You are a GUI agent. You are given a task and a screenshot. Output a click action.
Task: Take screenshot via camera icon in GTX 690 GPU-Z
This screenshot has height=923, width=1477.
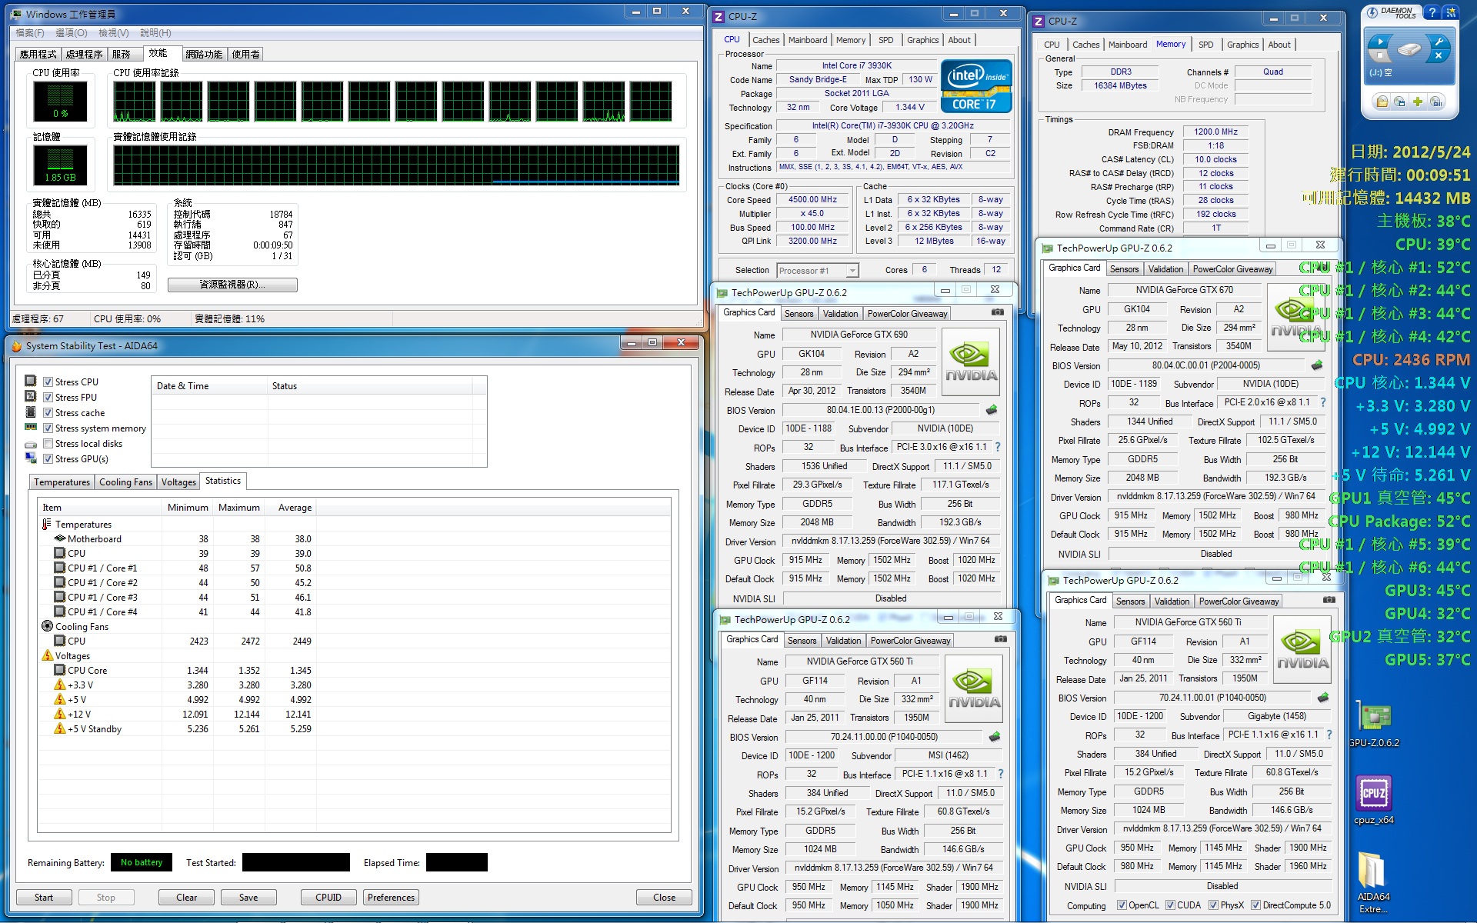click(998, 312)
